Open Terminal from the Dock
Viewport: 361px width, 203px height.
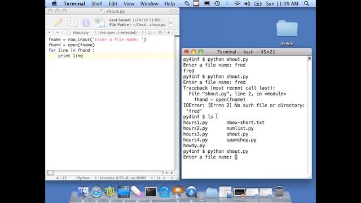click(151, 192)
